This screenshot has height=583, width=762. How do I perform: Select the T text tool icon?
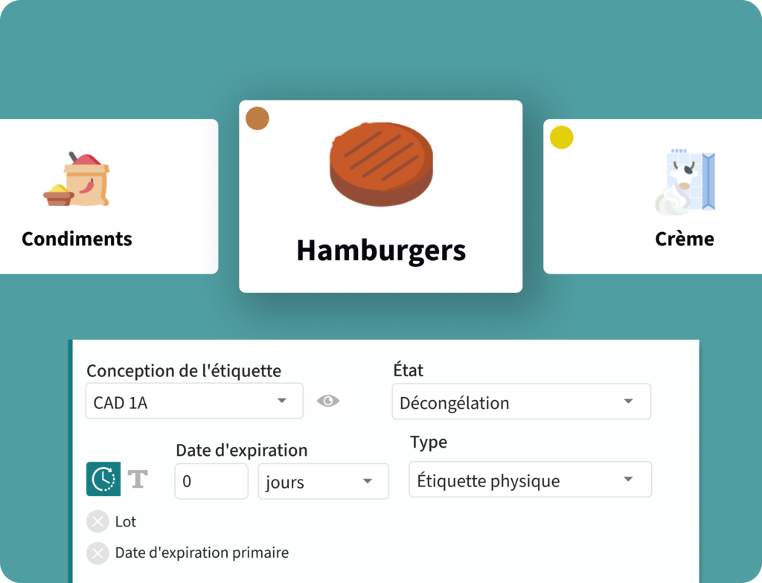[138, 480]
